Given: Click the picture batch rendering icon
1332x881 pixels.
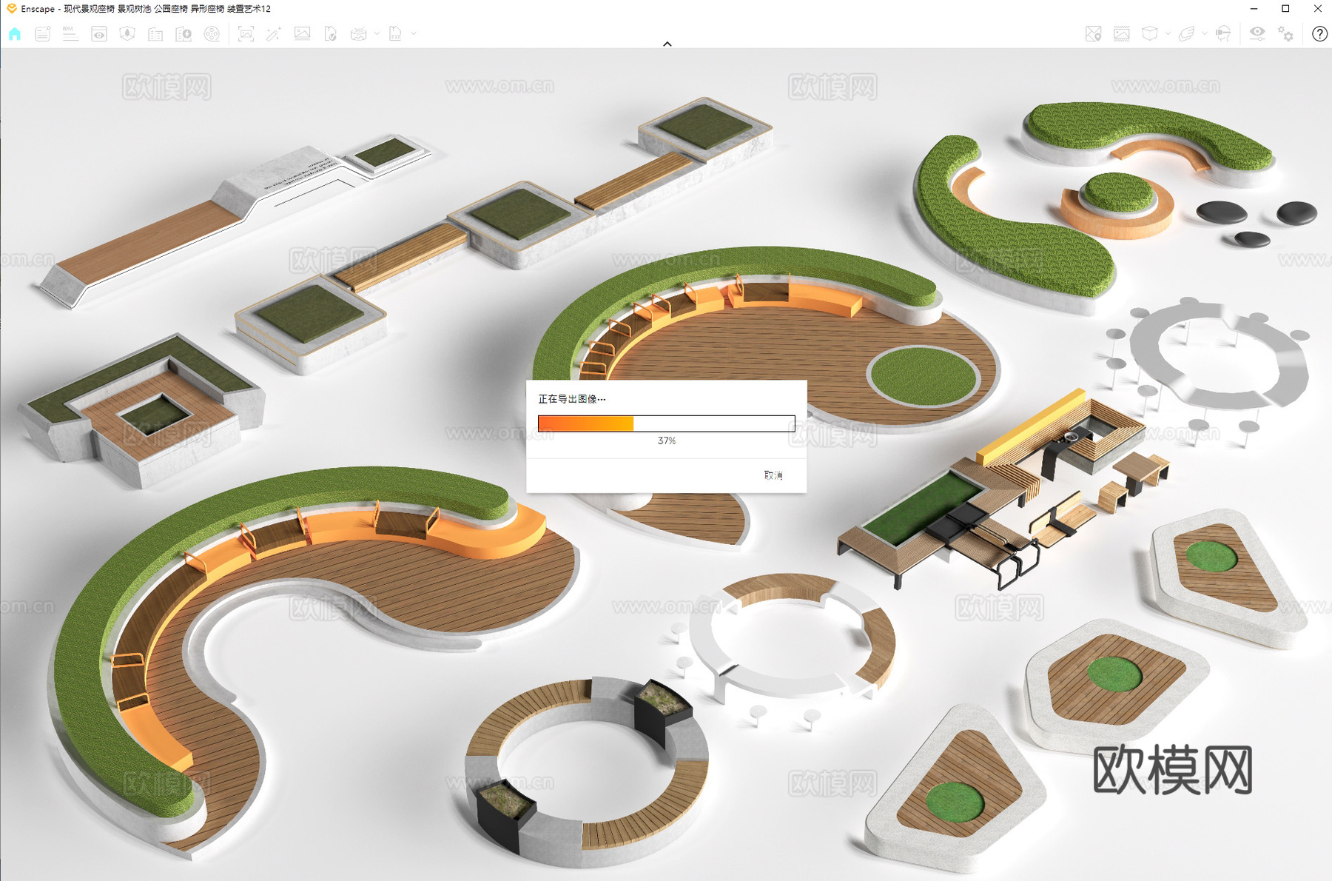Looking at the screenshot, I should point(302,33).
